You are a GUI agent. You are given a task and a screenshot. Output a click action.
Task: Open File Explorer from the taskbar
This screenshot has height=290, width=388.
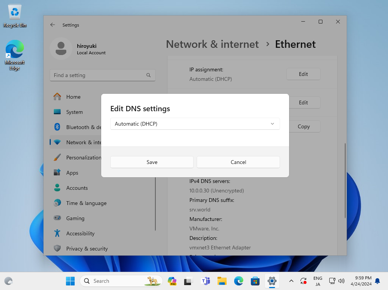222,281
